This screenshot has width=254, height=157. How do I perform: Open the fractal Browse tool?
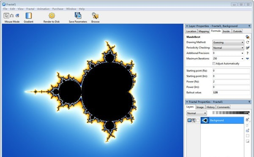coord(95,16)
